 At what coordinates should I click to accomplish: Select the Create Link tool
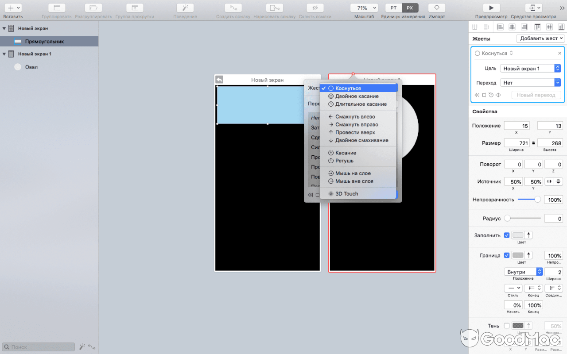coord(233,8)
